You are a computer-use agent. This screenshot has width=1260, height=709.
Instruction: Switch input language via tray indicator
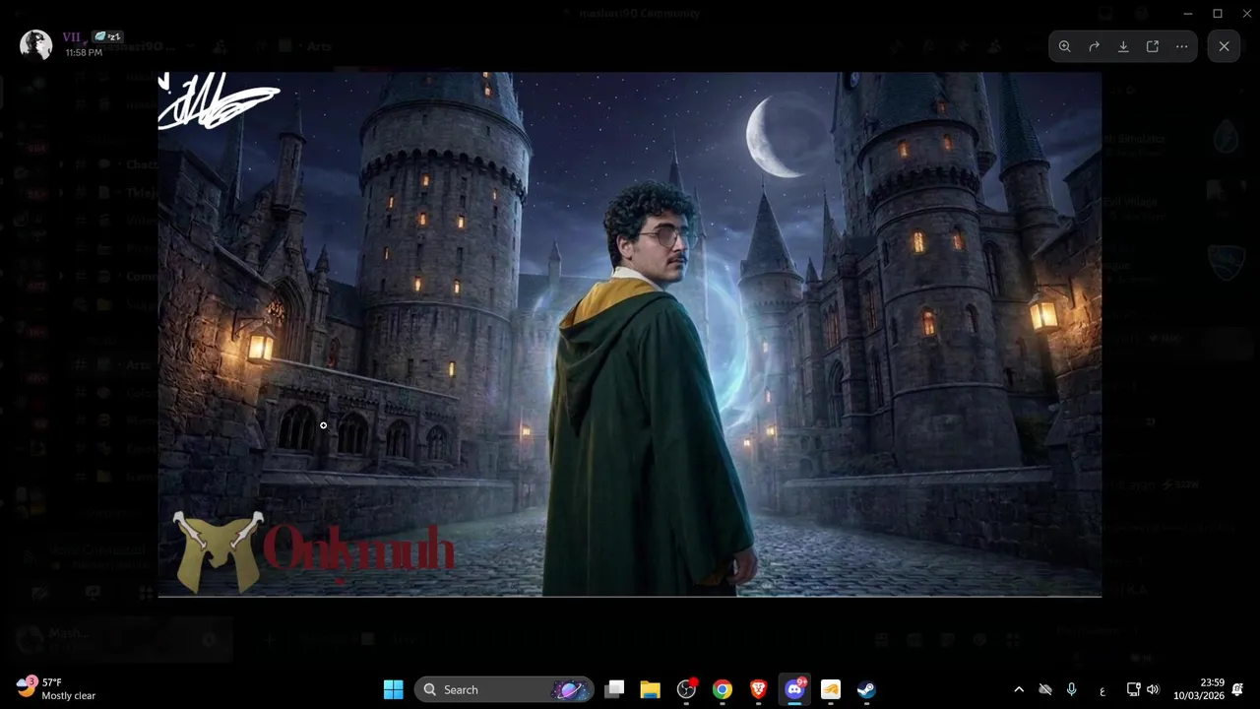click(x=1102, y=690)
